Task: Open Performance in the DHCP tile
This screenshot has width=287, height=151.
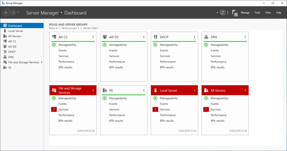Action: (x=168, y=62)
